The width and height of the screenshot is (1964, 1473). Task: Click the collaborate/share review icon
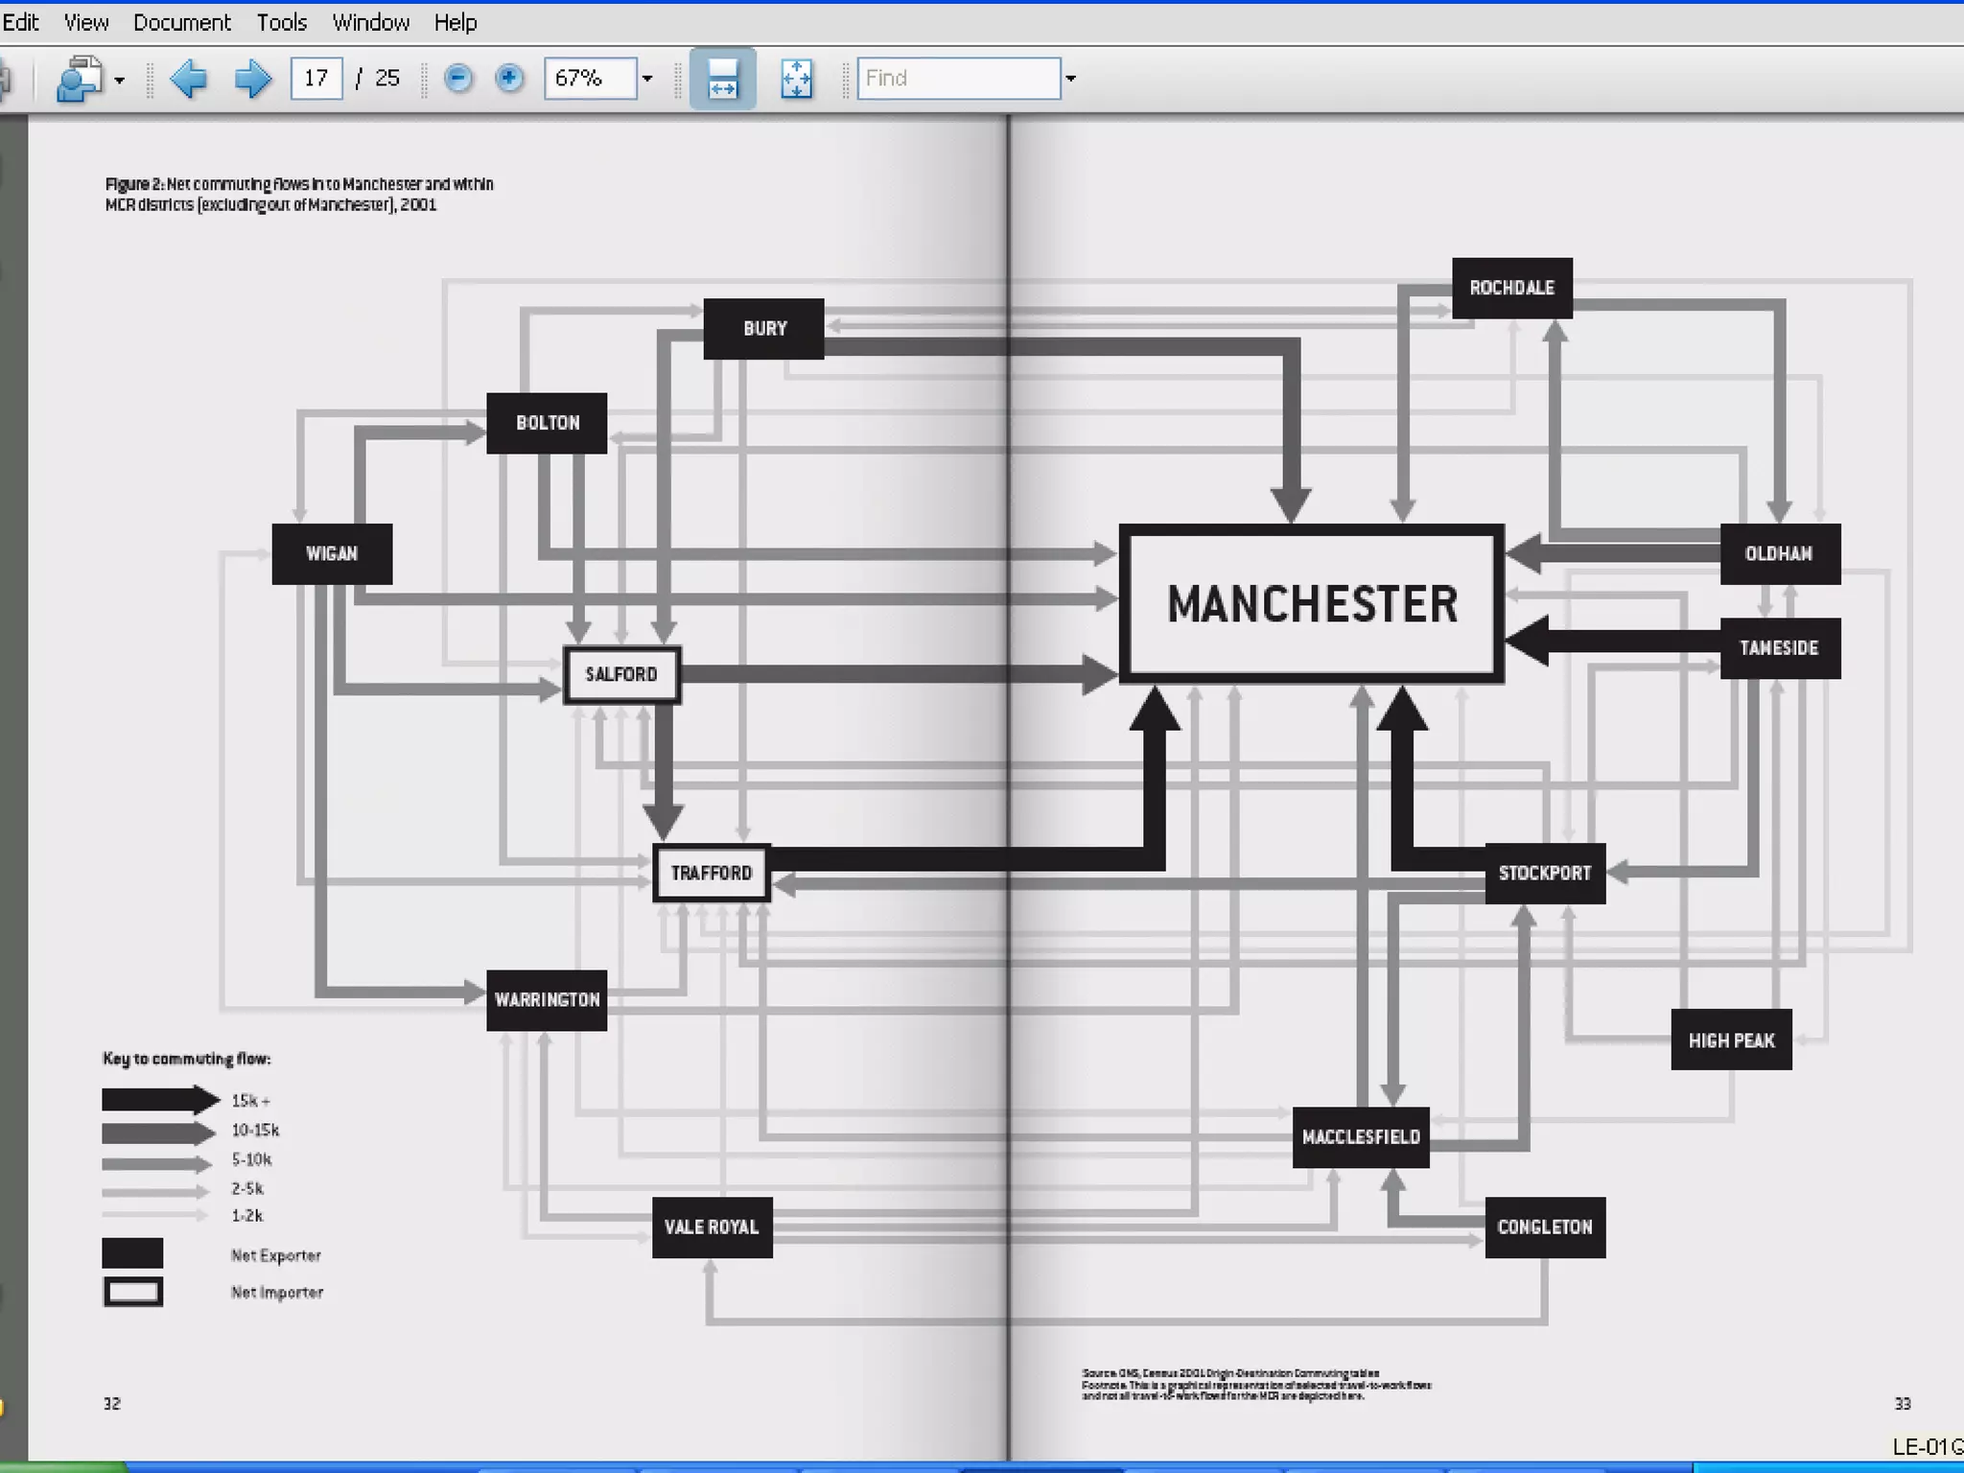click(79, 79)
